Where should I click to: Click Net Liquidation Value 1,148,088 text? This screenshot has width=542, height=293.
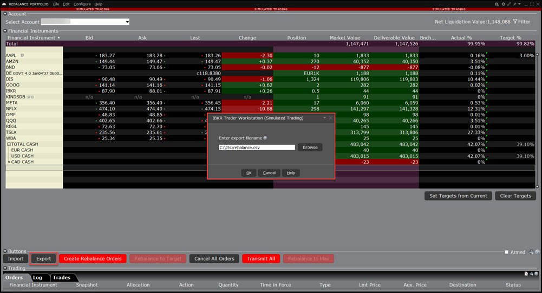pos(473,22)
